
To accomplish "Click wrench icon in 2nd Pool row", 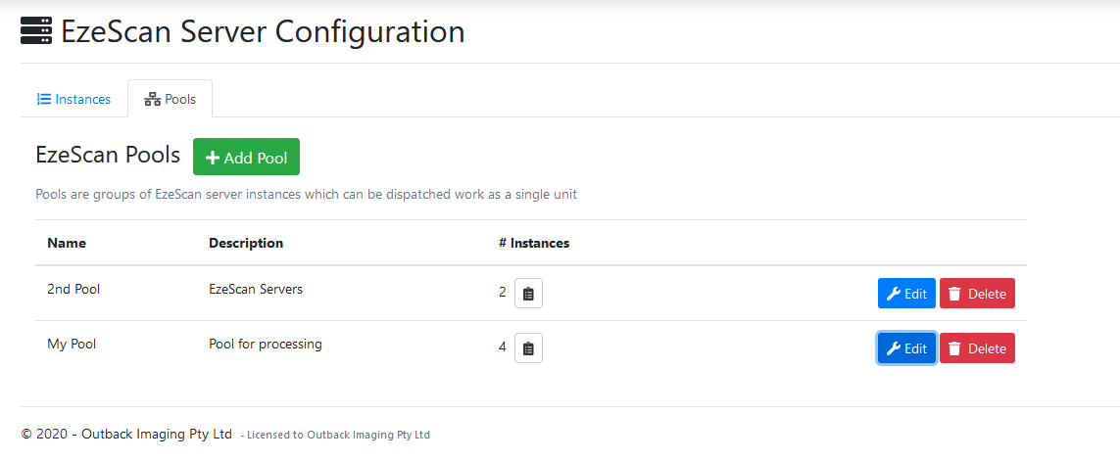I will pyautogui.click(x=893, y=294).
